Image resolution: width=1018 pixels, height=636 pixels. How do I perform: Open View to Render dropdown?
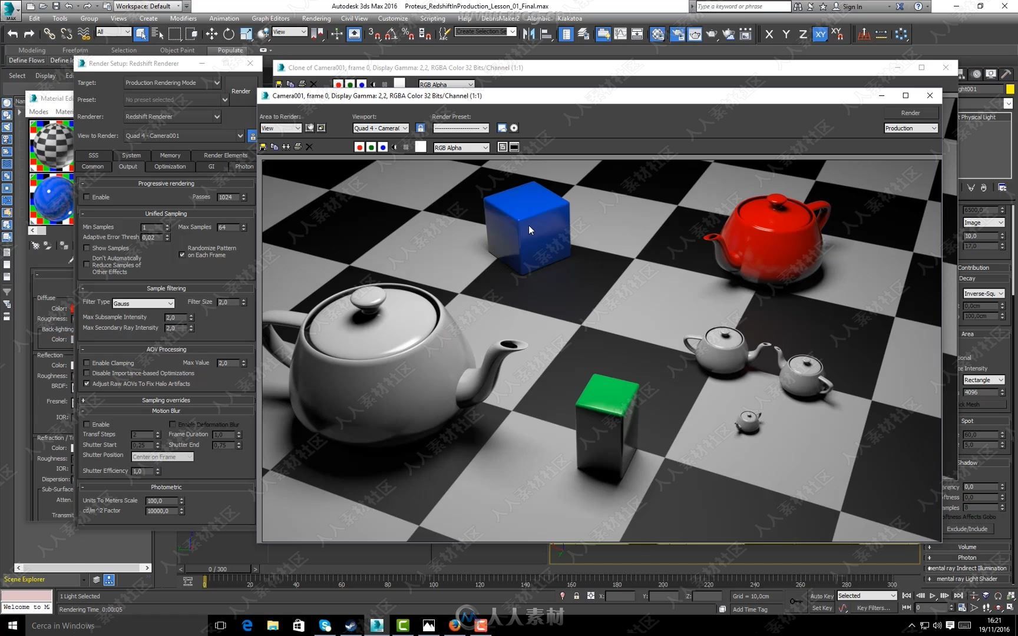pyautogui.click(x=184, y=135)
